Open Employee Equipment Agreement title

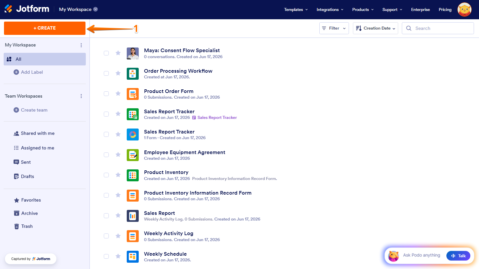pos(185,152)
